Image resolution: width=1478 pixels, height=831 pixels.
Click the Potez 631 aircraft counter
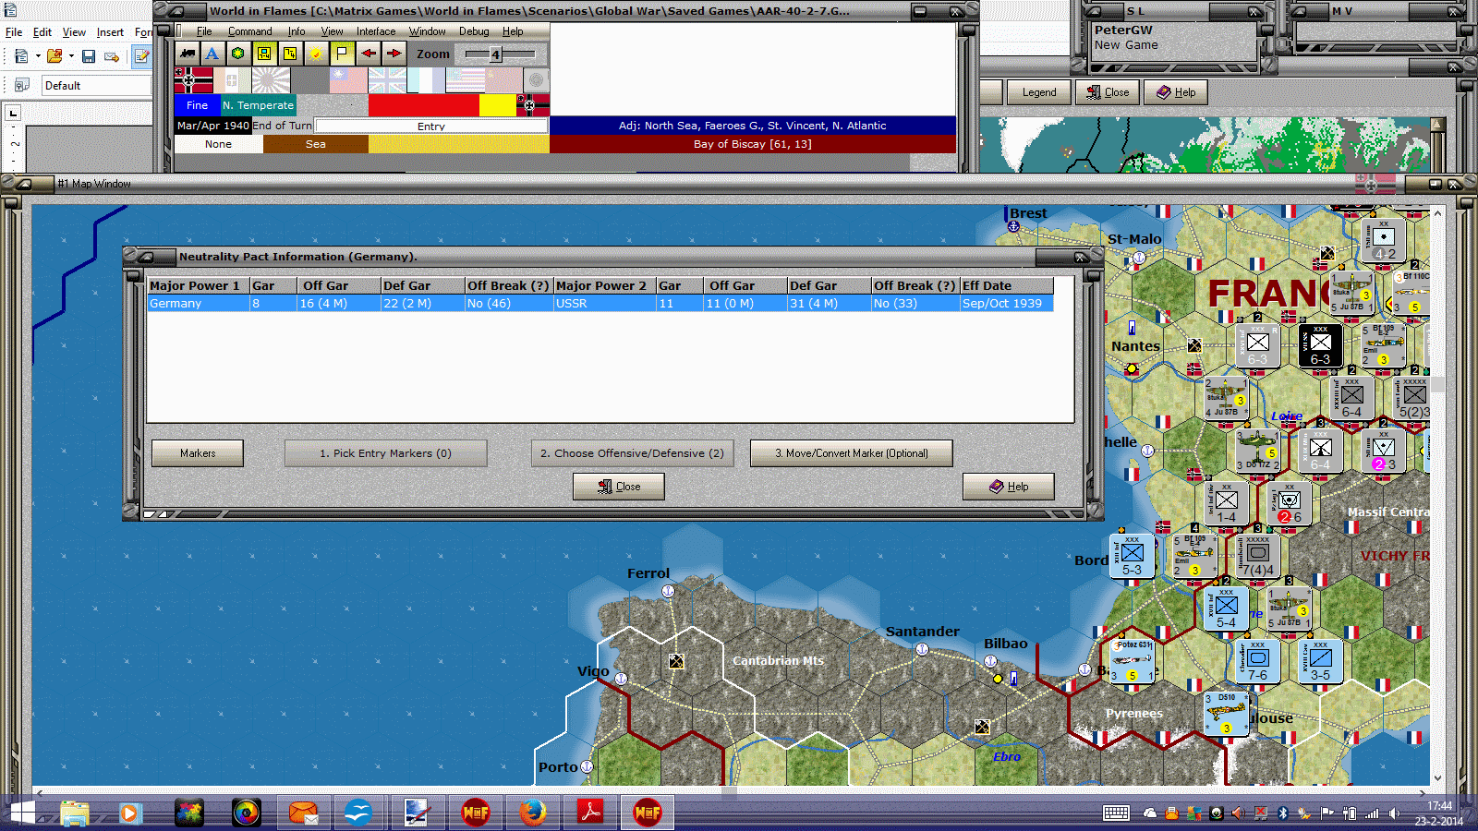tap(1132, 661)
